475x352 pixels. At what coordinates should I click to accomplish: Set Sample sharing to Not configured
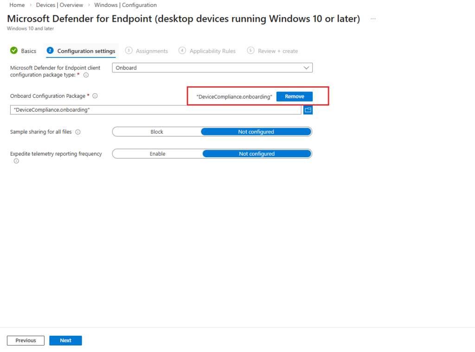coord(256,132)
